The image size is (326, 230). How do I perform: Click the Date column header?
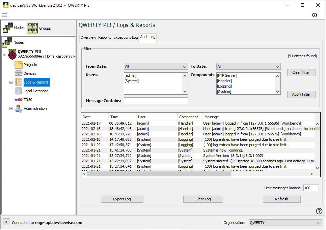(95, 117)
